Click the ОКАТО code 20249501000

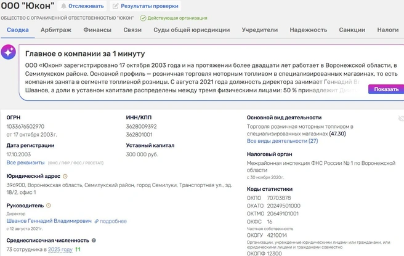(284, 206)
